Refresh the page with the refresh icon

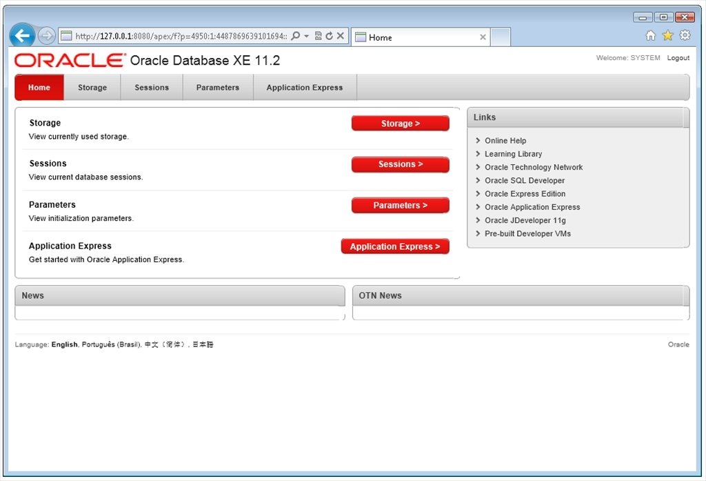[330, 36]
